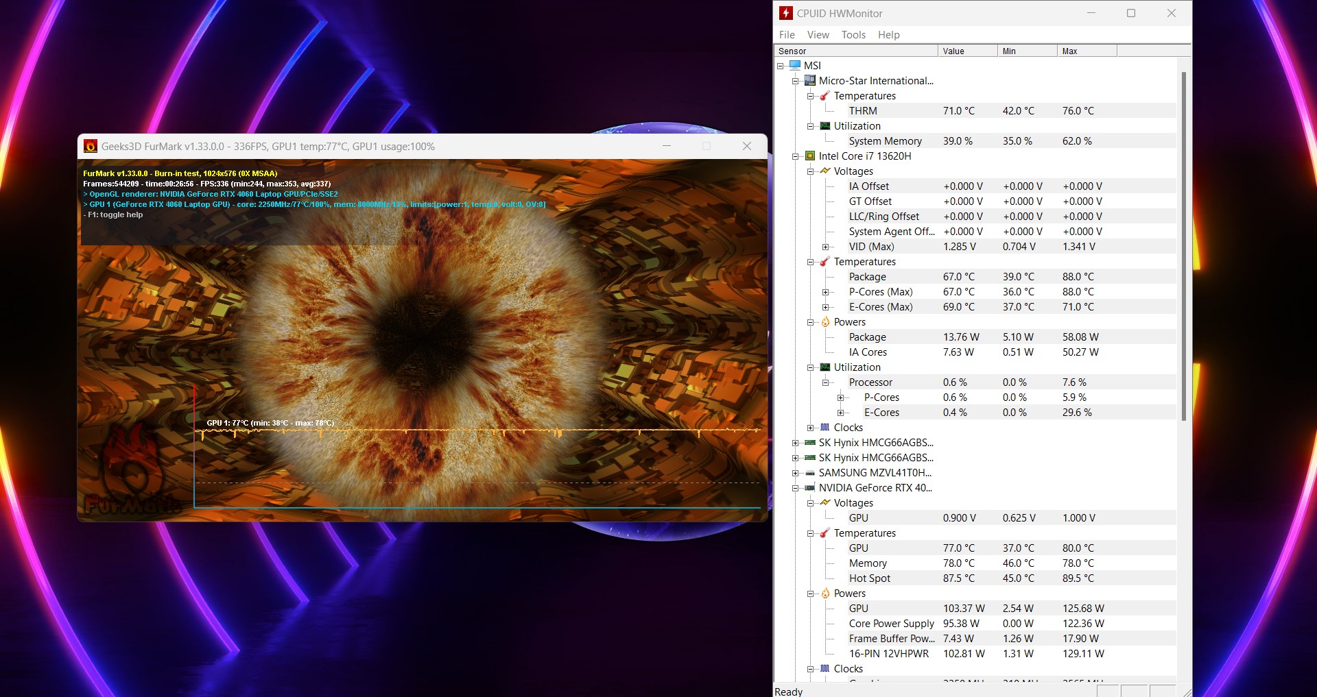
Task: Collapse the NVIDIA GeForce RTX 40 tree
Action: [795, 488]
